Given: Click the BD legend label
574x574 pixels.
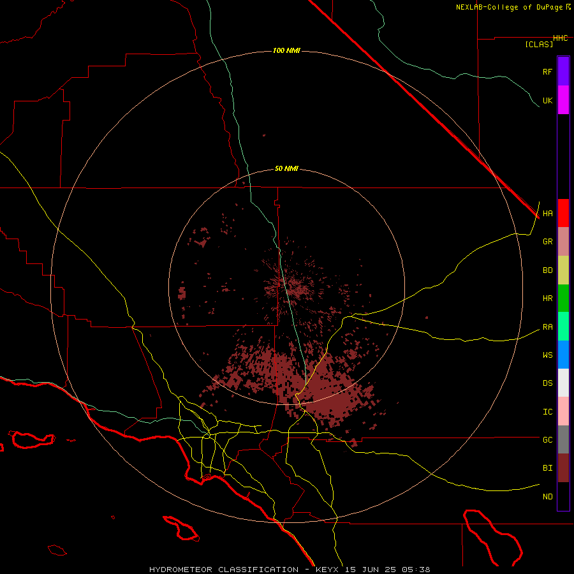Looking at the screenshot, I should click(547, 270).
